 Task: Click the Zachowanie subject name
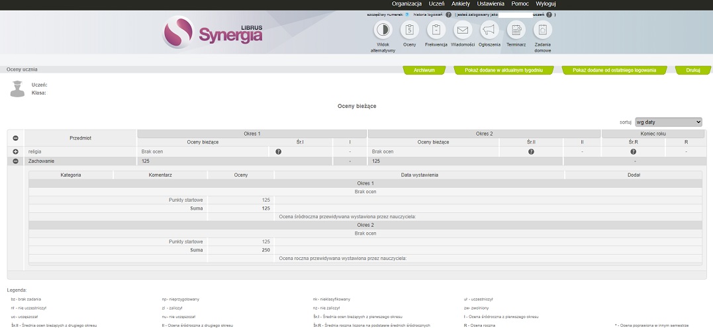[42, 161]
